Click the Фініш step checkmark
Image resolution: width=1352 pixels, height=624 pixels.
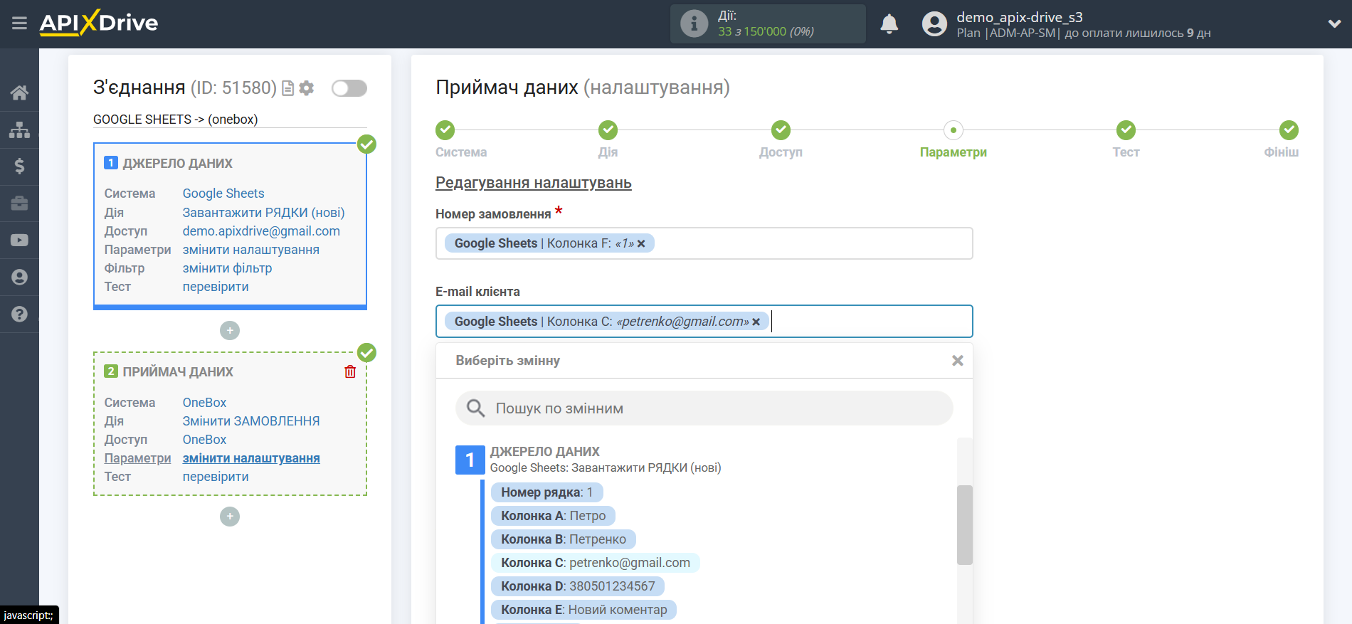1289,130
